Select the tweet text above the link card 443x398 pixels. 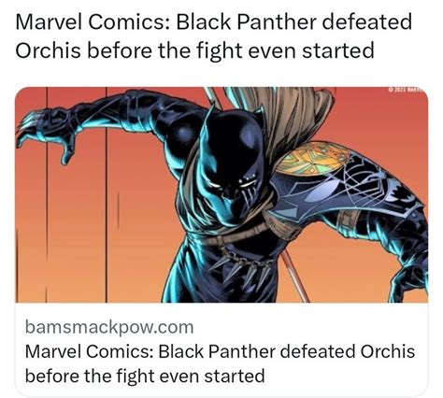point(214,36)
